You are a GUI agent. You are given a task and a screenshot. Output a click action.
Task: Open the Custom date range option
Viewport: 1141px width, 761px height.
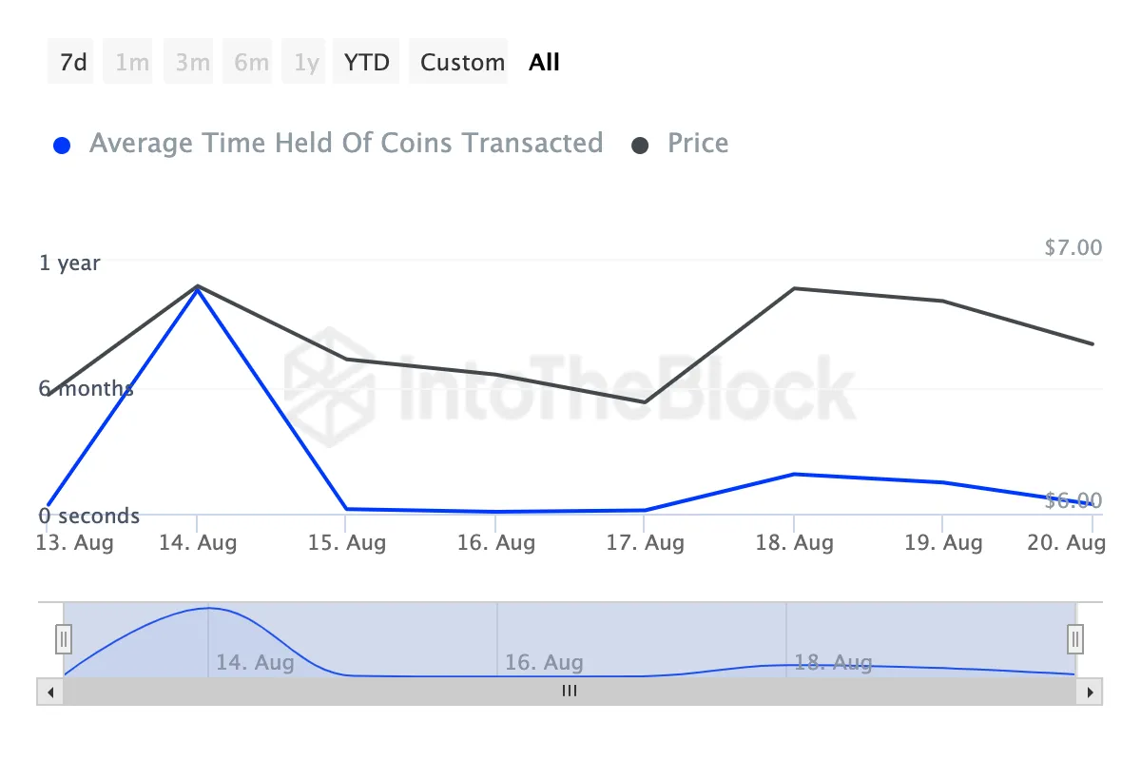point(462,63)
